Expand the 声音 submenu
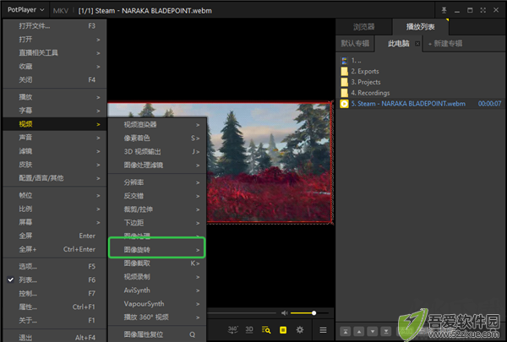Image resolution: width=507 pixels, height=342 pixels. pos(55,138)
